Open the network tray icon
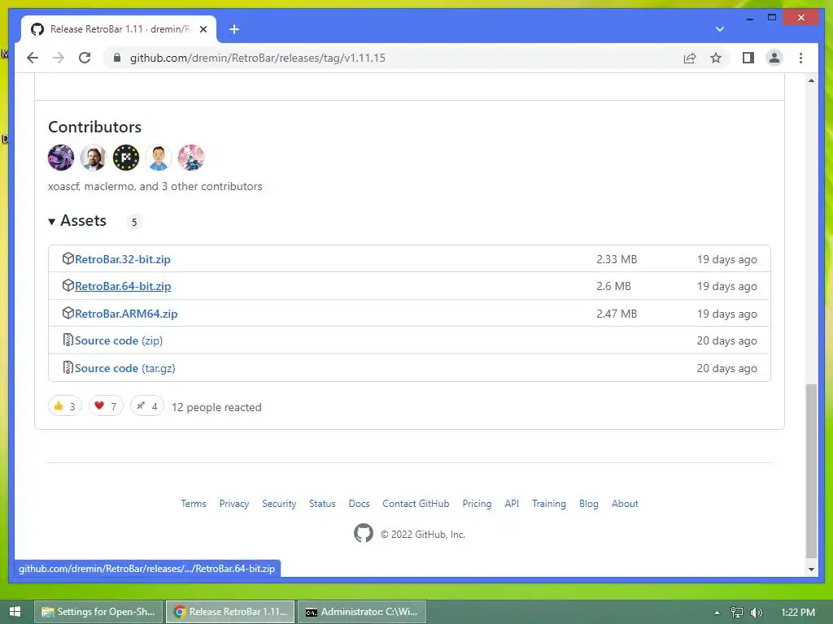833x624 pixels. point(736,613)
